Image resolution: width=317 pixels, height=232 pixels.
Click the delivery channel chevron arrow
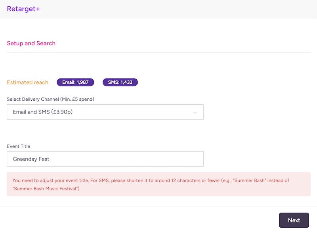click(x=195, y=113)
